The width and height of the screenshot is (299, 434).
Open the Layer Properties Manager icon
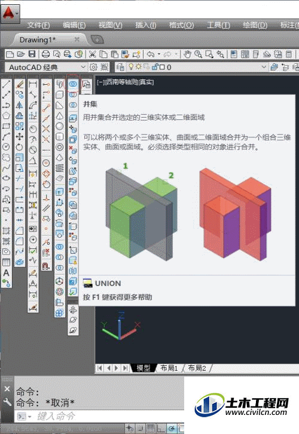pyautogui.click(x=120, y=67)
